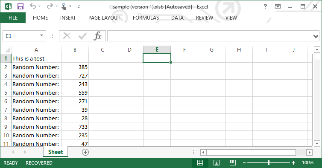Switch to the REVIEW ribbon tab
This screenshot has width=322, height=168.
[x=205, y=18]
